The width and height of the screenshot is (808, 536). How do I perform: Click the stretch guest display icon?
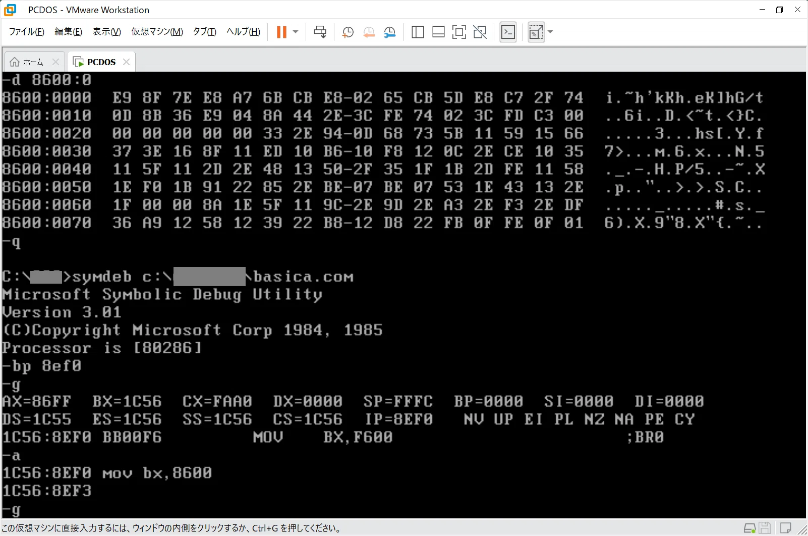(x=536, y=32)
